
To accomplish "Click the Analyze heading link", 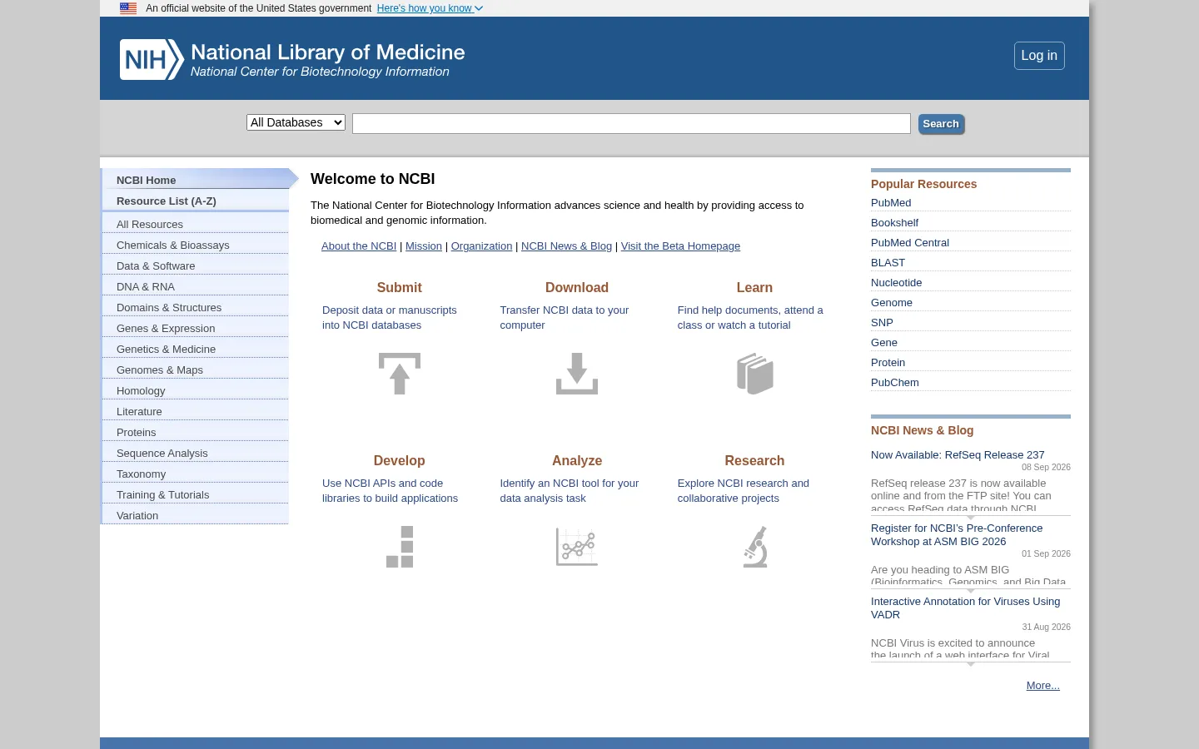I will [x=577, y=460].
